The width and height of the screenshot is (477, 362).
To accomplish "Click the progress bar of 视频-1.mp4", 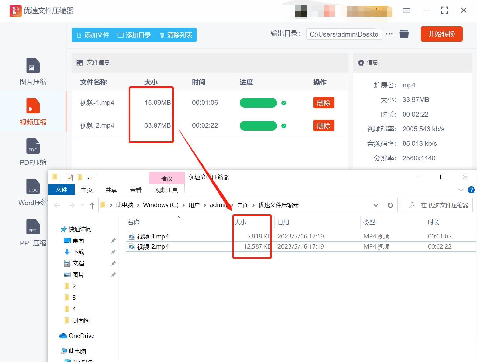I will (x=258, y=103).
